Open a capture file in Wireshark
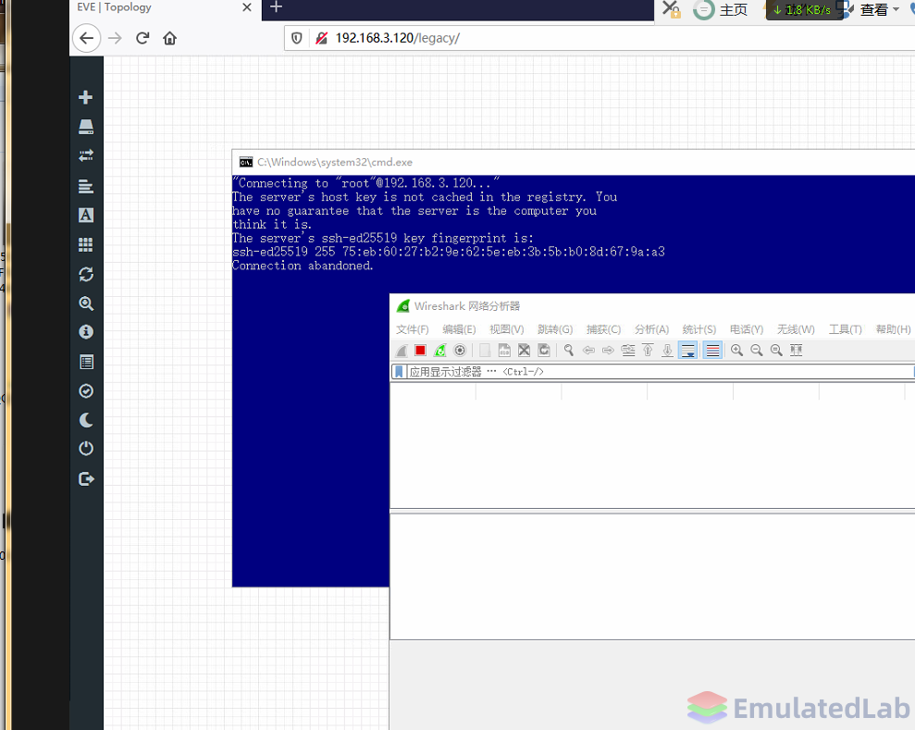 point(485,350)
